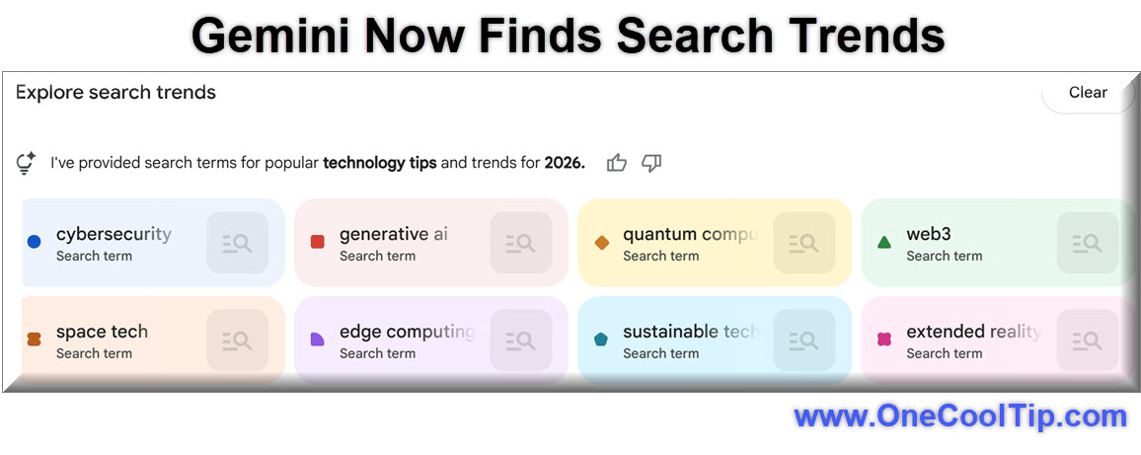Click the blue circle beside cybersecurity
The height and width of the screenshot is (455, 1141).
[35, 242]
